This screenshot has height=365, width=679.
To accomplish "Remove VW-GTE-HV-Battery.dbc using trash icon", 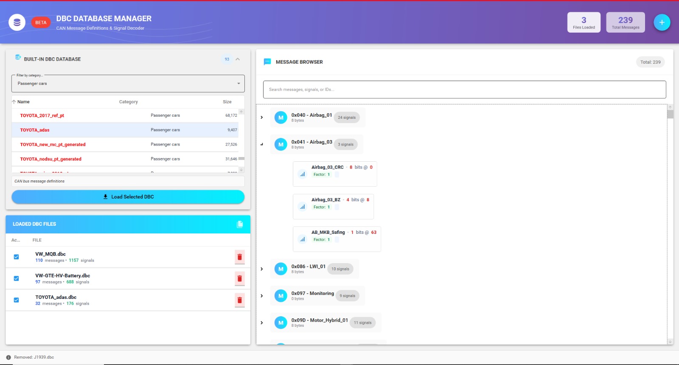I will (x=240, y=279).
